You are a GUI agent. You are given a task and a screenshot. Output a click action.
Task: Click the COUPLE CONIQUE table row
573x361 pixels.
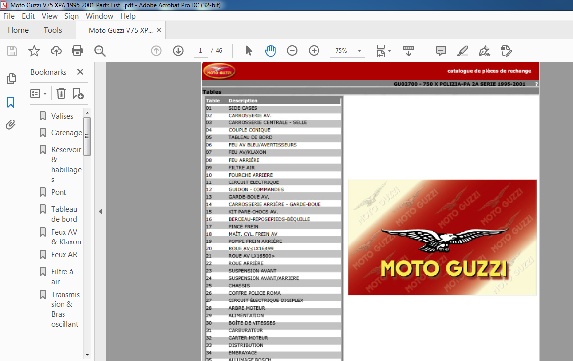coord(273,130)
